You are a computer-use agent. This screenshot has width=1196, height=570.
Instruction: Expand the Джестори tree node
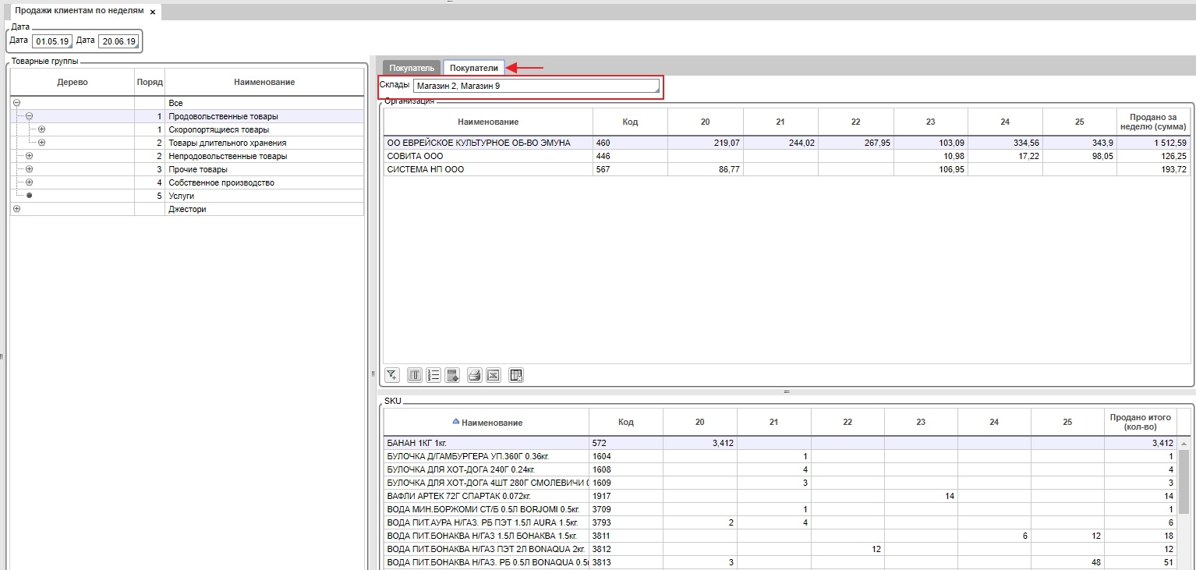click(x=16, y=209)
